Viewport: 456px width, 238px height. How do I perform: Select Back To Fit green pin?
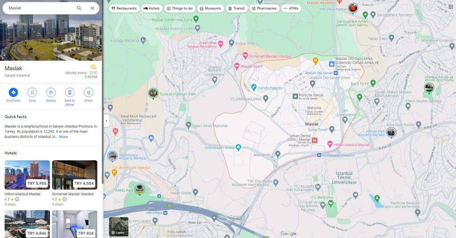[373, 83]
